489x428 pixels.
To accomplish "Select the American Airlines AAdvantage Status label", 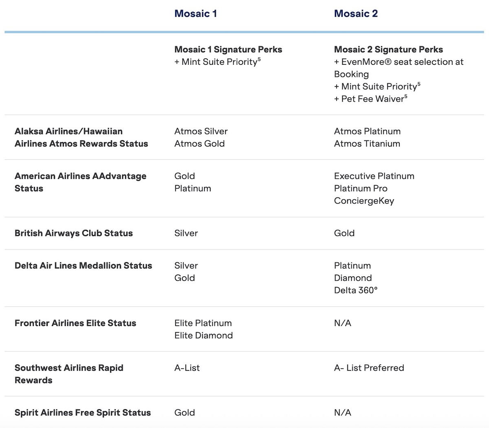I will (80, 182).
